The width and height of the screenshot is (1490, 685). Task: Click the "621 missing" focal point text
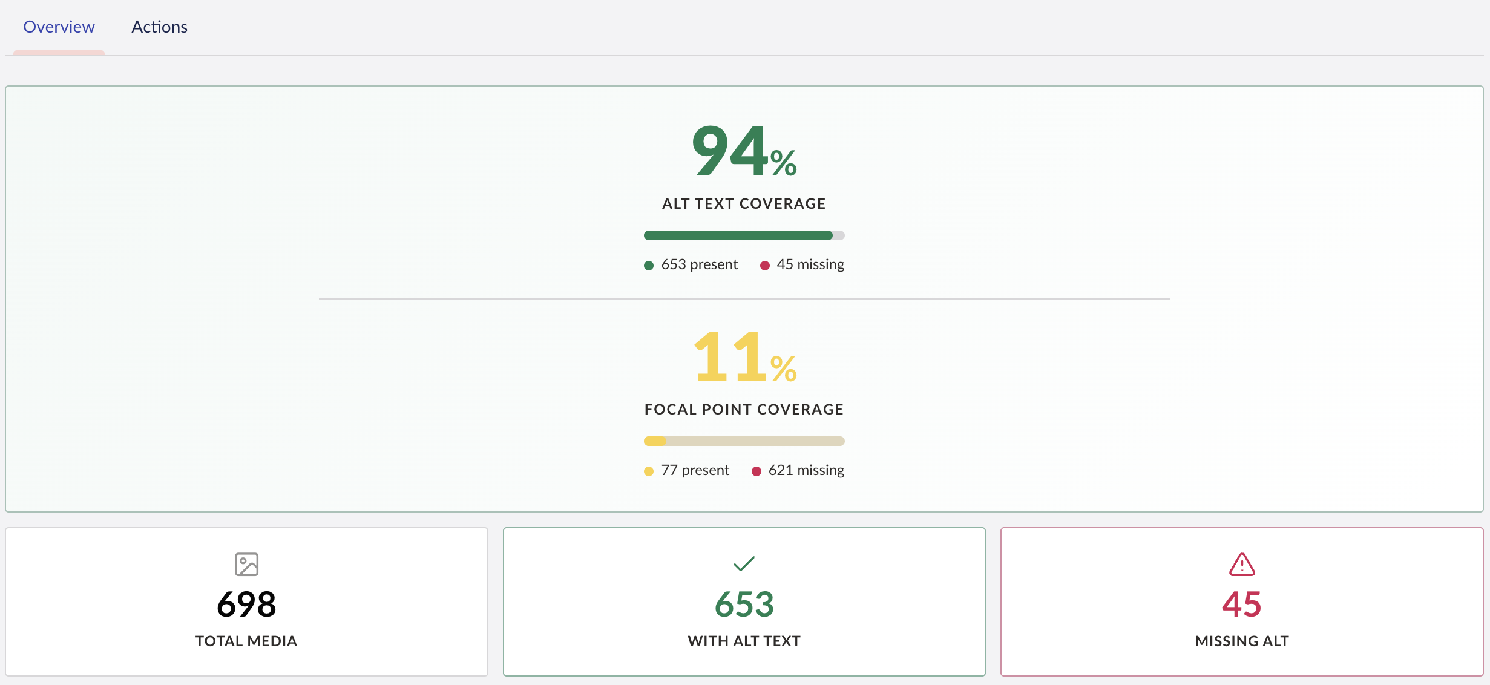tap(806, 470)
